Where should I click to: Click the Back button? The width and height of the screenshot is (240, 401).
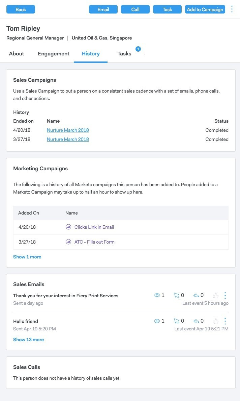click(21, 9)
